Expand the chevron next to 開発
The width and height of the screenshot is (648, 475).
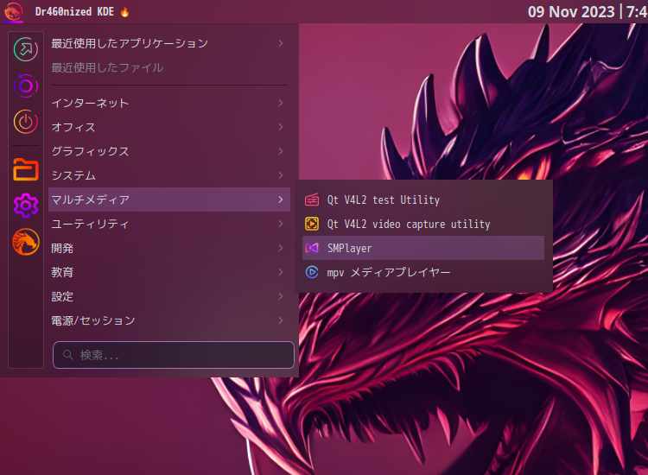pyautogui.click(x=281, y=248)
